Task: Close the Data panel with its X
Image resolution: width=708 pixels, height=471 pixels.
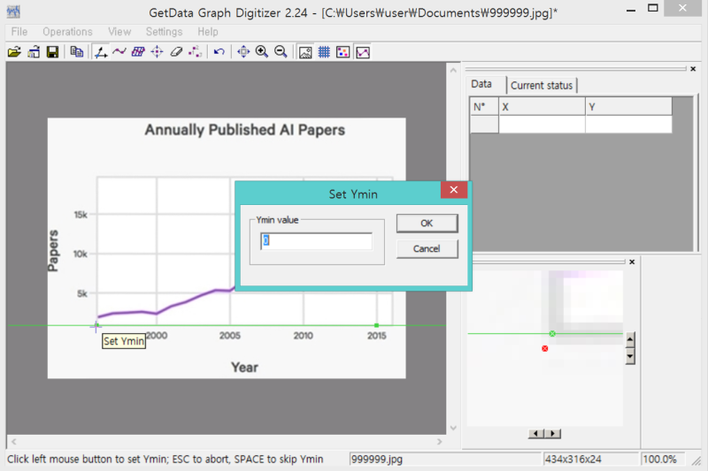Action: [x=693, y=69]
